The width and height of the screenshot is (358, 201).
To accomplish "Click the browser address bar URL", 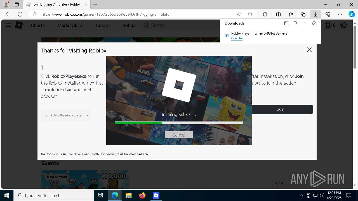I will (106, 14).
